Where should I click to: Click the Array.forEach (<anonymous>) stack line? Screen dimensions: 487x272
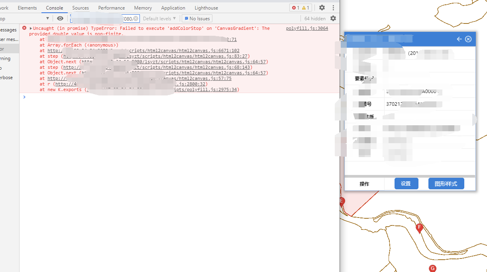tap(79, 45)
